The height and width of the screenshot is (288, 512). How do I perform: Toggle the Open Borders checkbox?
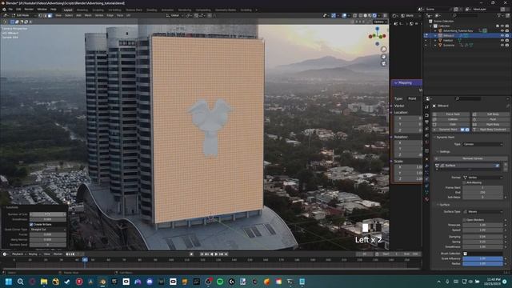(465, 220)
